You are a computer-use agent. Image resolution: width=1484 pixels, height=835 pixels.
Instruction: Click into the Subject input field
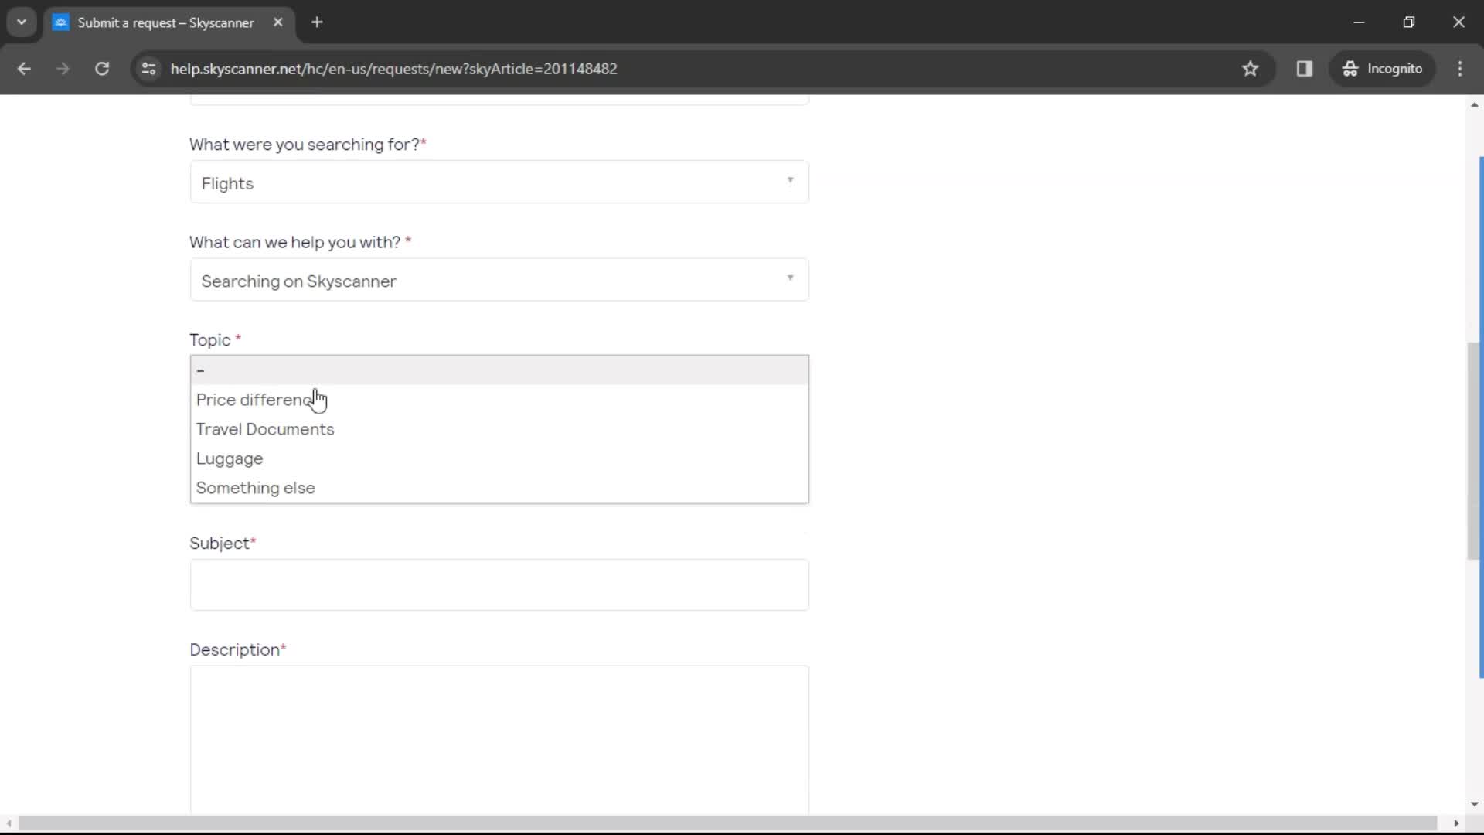tap(499, 585)
